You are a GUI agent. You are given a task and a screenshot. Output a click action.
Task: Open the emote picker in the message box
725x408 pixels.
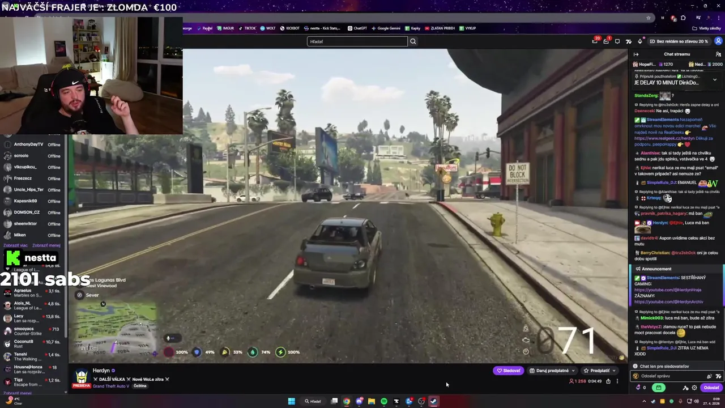[x=718, y=376]
